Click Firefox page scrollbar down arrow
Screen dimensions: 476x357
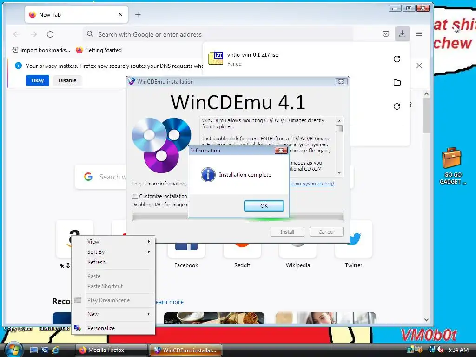click(x=427, y=320)
